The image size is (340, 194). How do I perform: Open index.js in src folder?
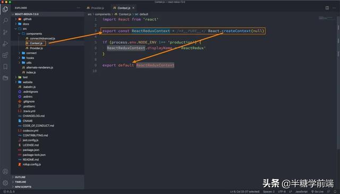[47, 73]
